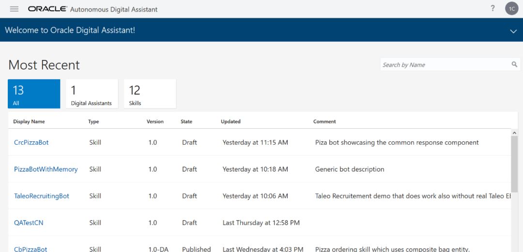
Task: Click 'Yesterday at 10:18 AM' cell
Action: click(255, 169)
